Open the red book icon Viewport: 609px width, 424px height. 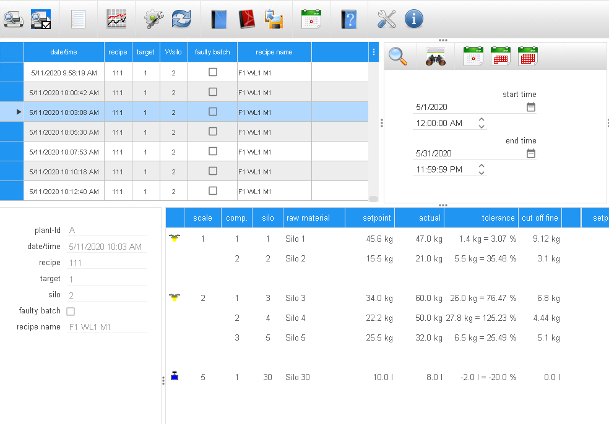[246, 19]
